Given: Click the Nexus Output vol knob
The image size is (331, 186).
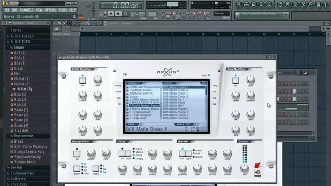Looking at the screenshot, I should pos(244,168).
